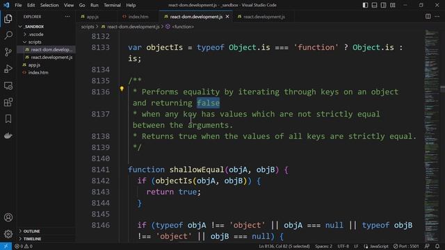
Task: Open the View menu
Action: coord(69,5)
